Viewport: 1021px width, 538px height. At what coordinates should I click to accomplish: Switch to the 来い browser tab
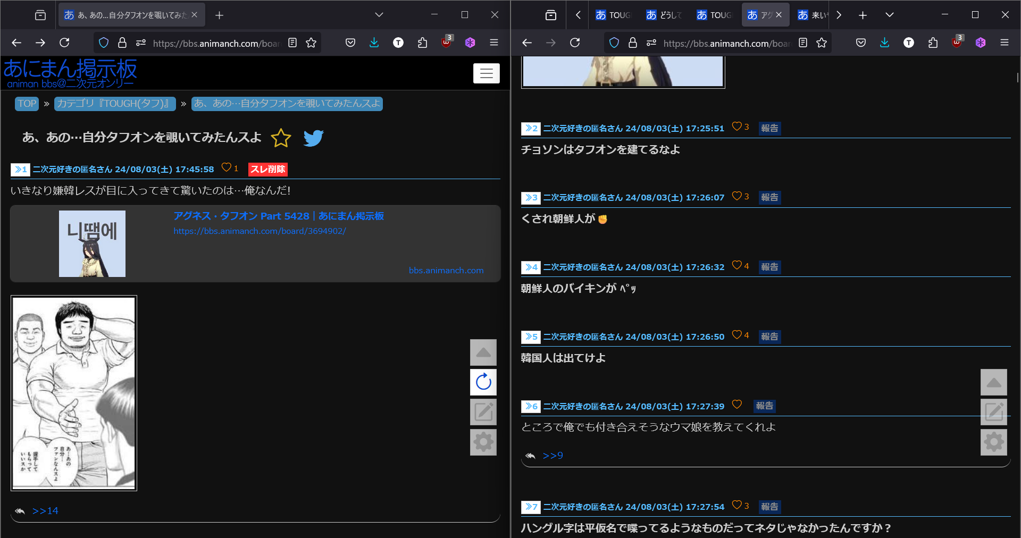coord(813,15)
